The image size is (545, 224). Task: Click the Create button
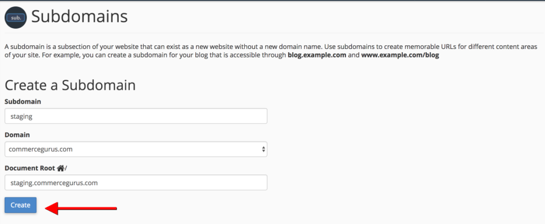click(x=21, y=205)
